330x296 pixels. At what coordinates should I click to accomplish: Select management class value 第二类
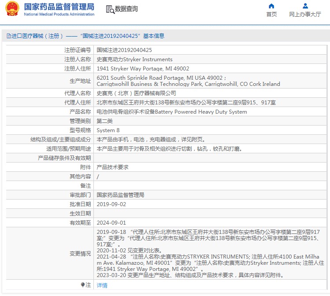coord(104,121)
